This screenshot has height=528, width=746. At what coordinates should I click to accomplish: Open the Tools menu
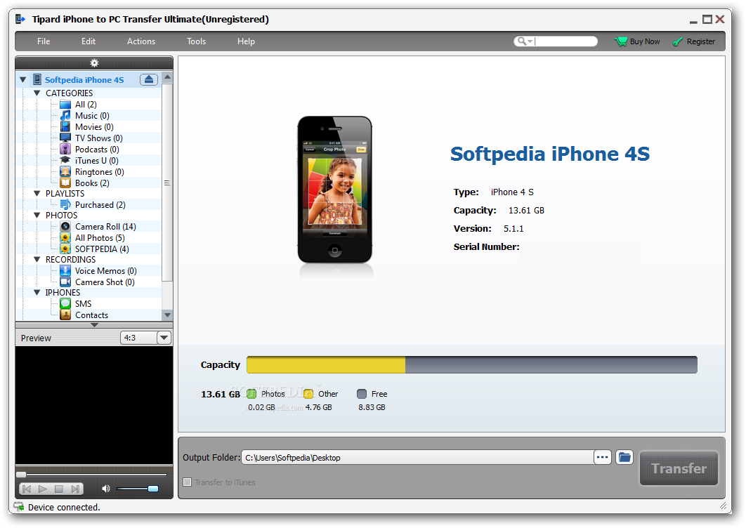pyautogui.click(x=196, y=41)
